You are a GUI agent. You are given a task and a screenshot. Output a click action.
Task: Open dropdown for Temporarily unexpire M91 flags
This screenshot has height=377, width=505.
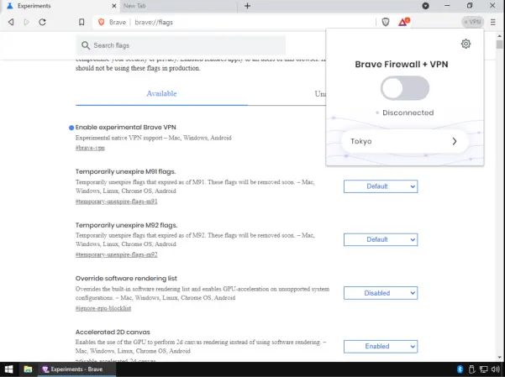381,186
